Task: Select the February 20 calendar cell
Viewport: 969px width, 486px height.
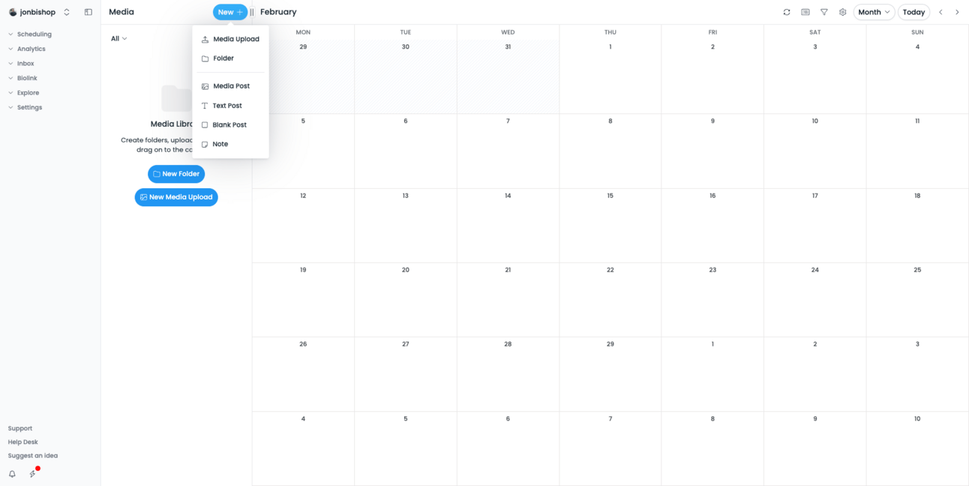Action: point(405,300)
